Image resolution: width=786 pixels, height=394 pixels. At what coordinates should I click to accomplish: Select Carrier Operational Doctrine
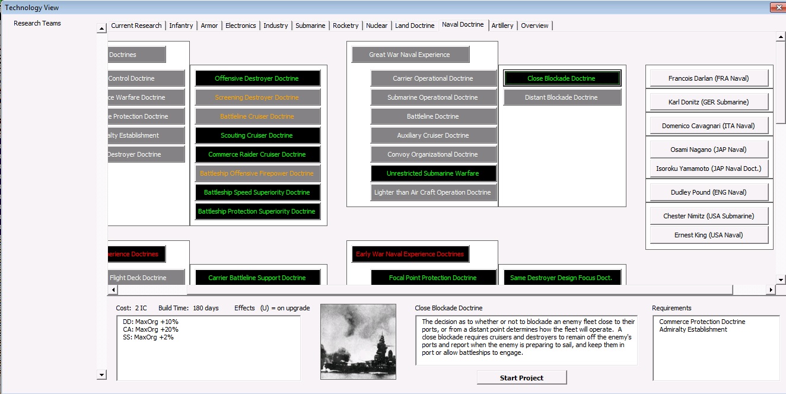coord(434,78)
